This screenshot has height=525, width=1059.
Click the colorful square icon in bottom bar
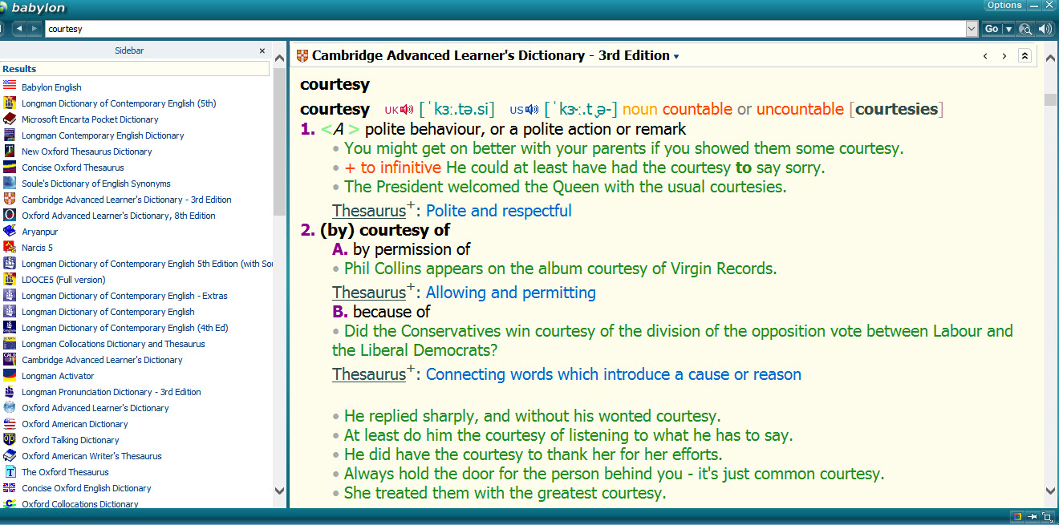(1017, 517)
